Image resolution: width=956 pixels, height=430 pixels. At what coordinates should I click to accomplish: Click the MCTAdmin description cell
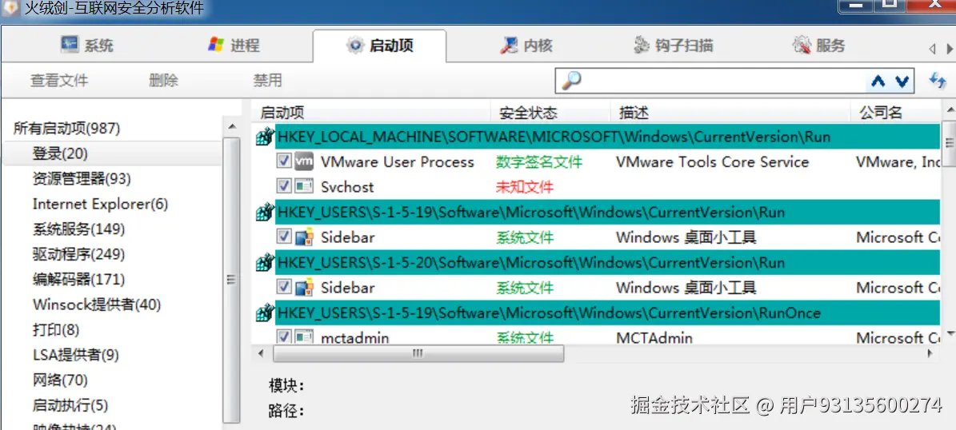(654, 337)
